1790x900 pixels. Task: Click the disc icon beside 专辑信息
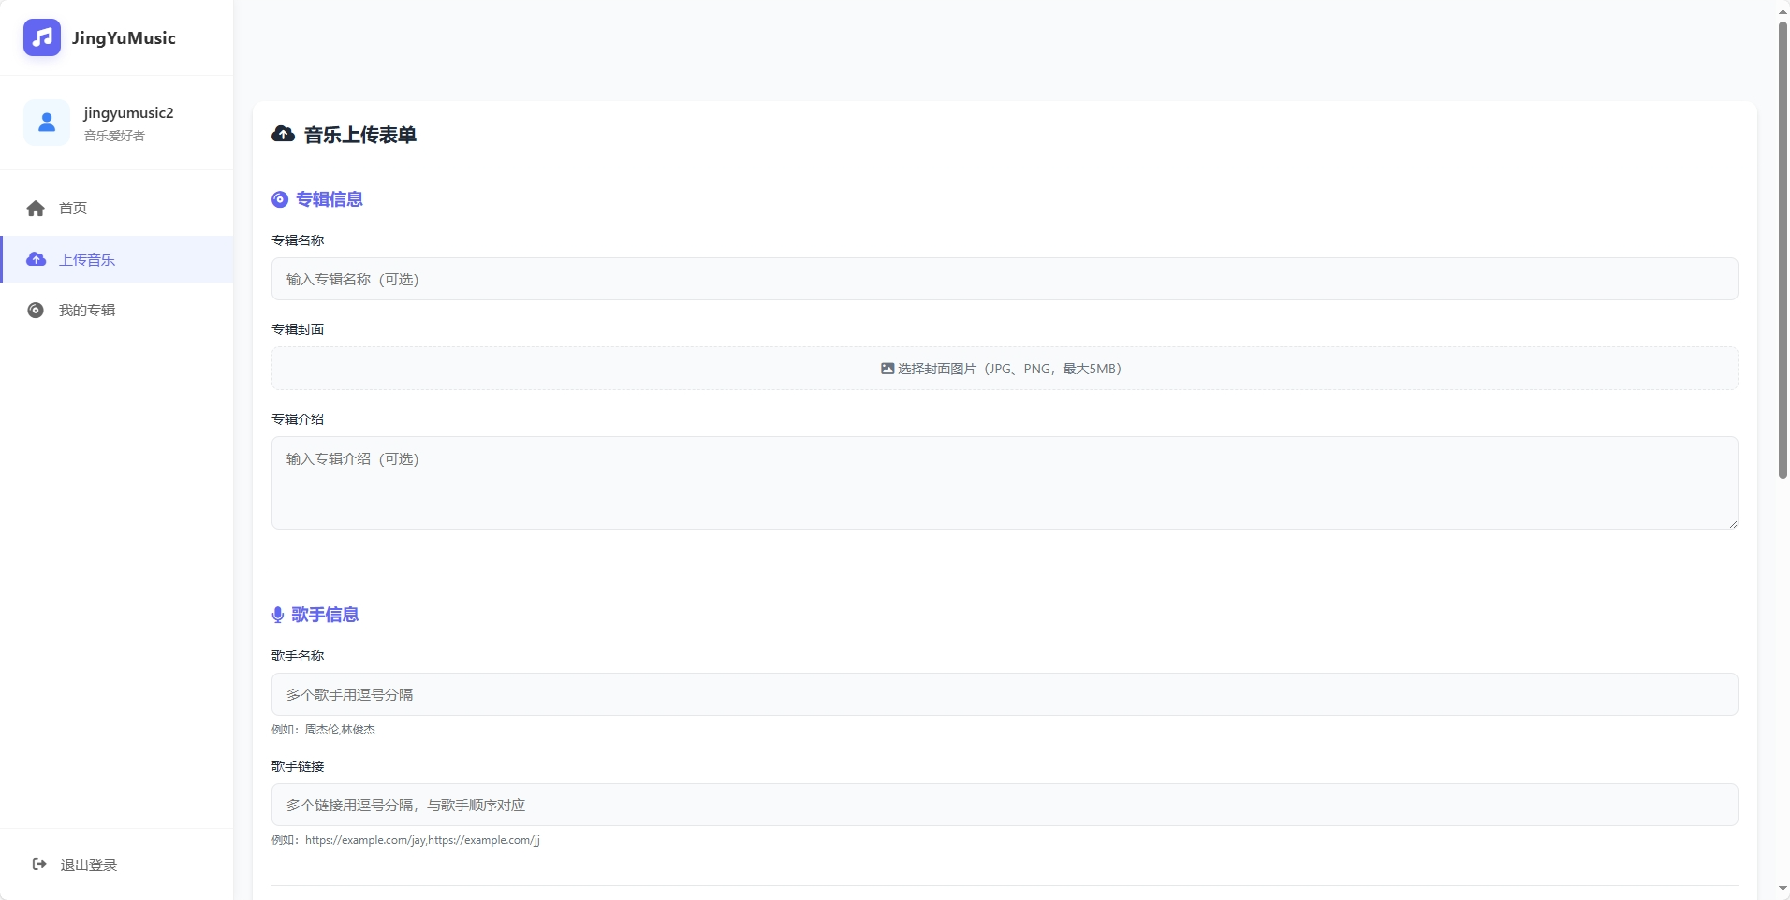(280, 199)
